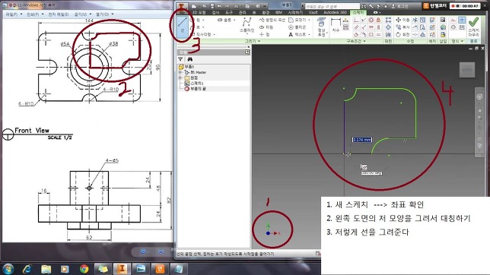Select the Rectangle (직사각형) tool
Screen dimensions: 490x275
pyautogui.click(x=201, y=34)
